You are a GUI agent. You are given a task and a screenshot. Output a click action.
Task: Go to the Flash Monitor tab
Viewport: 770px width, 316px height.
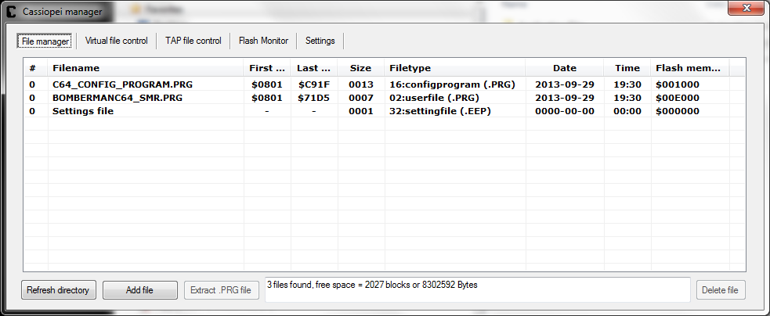[x=263, y=41]
